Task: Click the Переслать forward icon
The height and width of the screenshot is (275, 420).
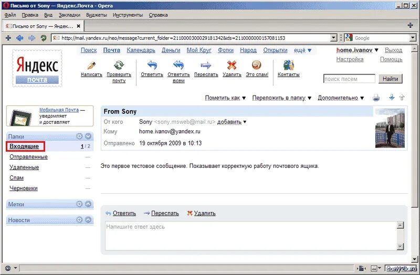Action: (206, 65)
